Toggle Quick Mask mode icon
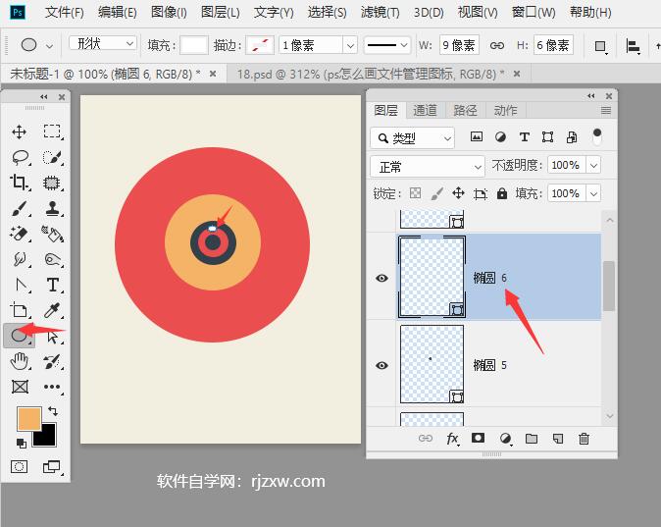The width and height of the screenshot is (661, 527). click(x=19, y=467)
